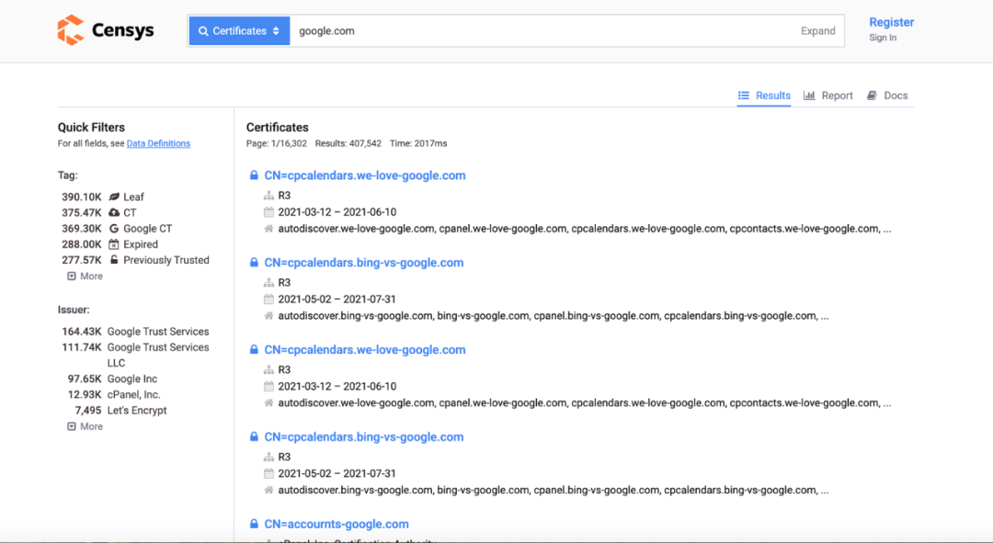Filter by the Previously Trusted lock icon

click(114, 260)
